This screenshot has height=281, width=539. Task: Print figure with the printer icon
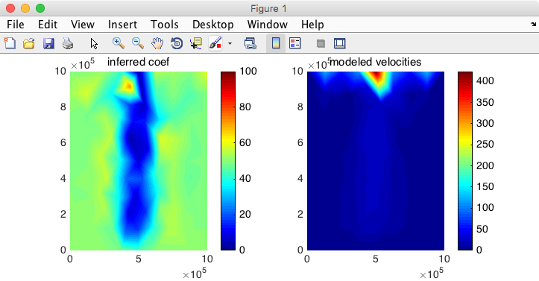68,43
